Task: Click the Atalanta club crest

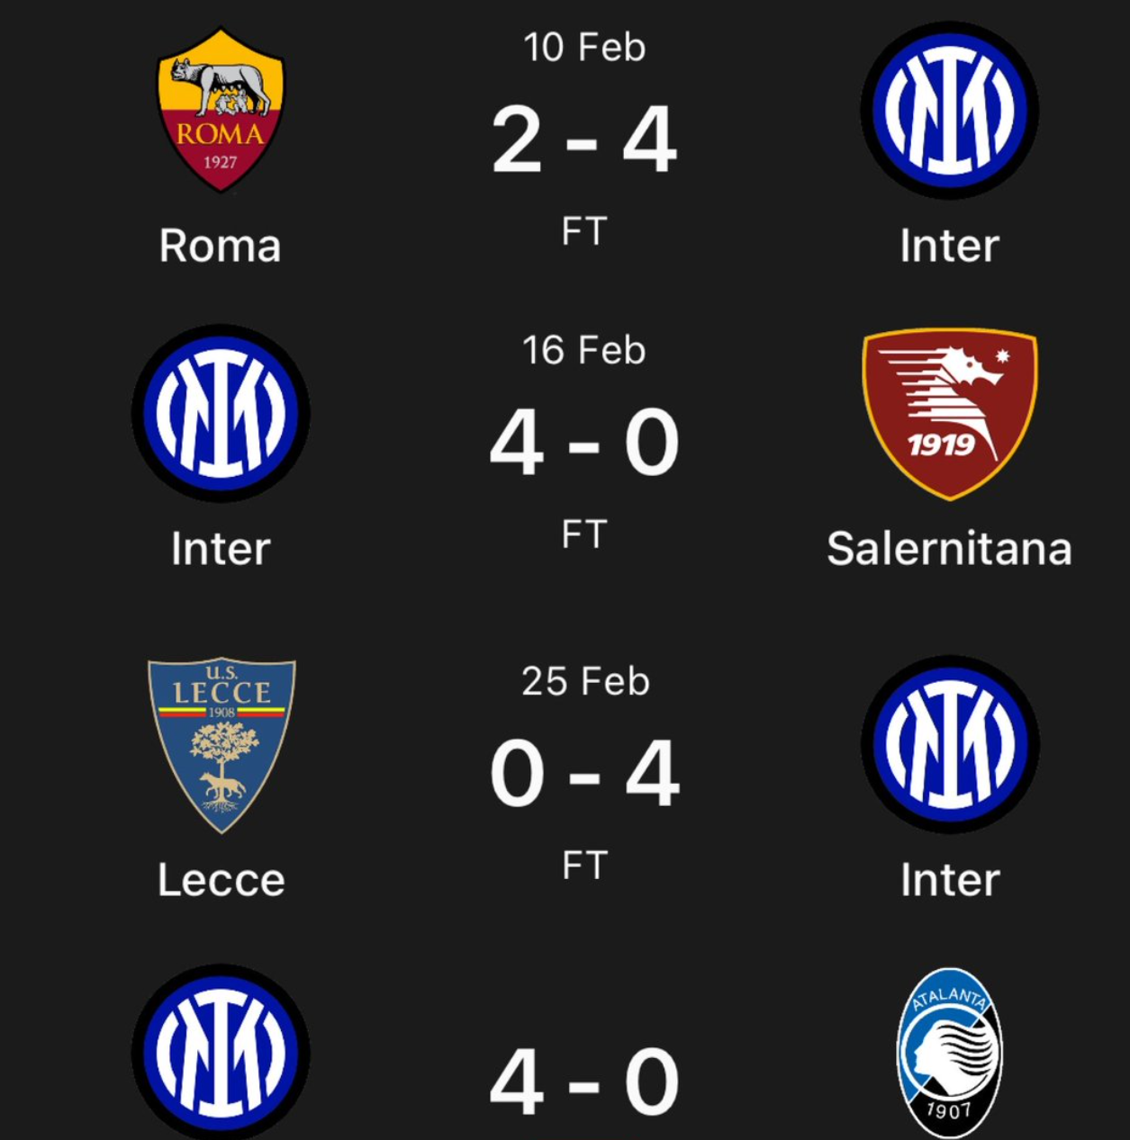Action: pos(949,1053)
